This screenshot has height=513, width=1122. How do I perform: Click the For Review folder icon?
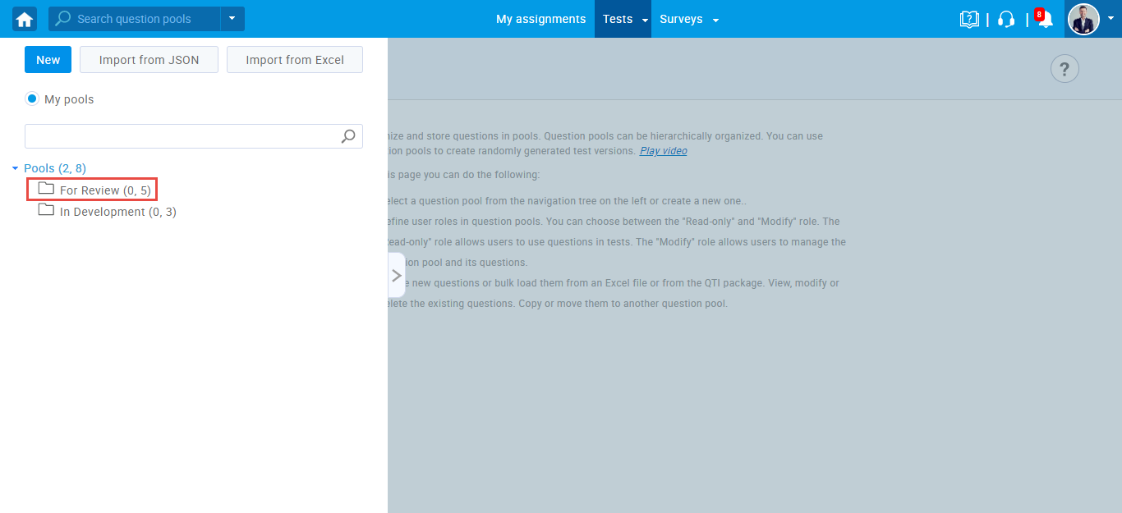pyautogui.click(x=46, y=190)
